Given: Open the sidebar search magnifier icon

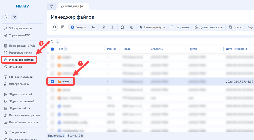Looking at the screenshot, I should click(6, 17).
